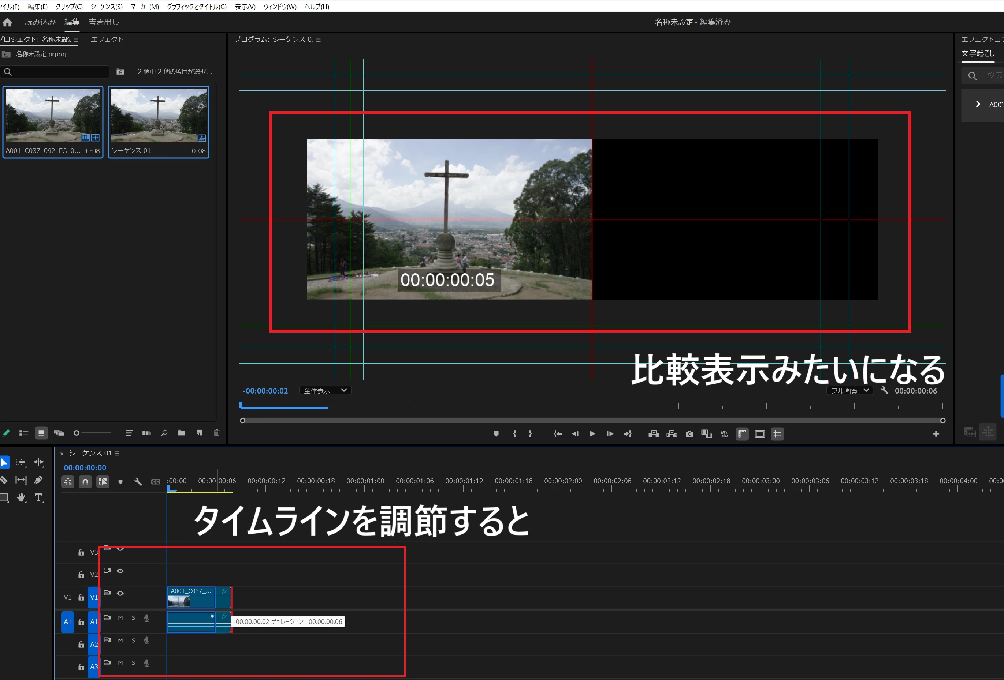Toggle timeline snapping magnet button
1004x680 pixels.
[x=85, y=481]
